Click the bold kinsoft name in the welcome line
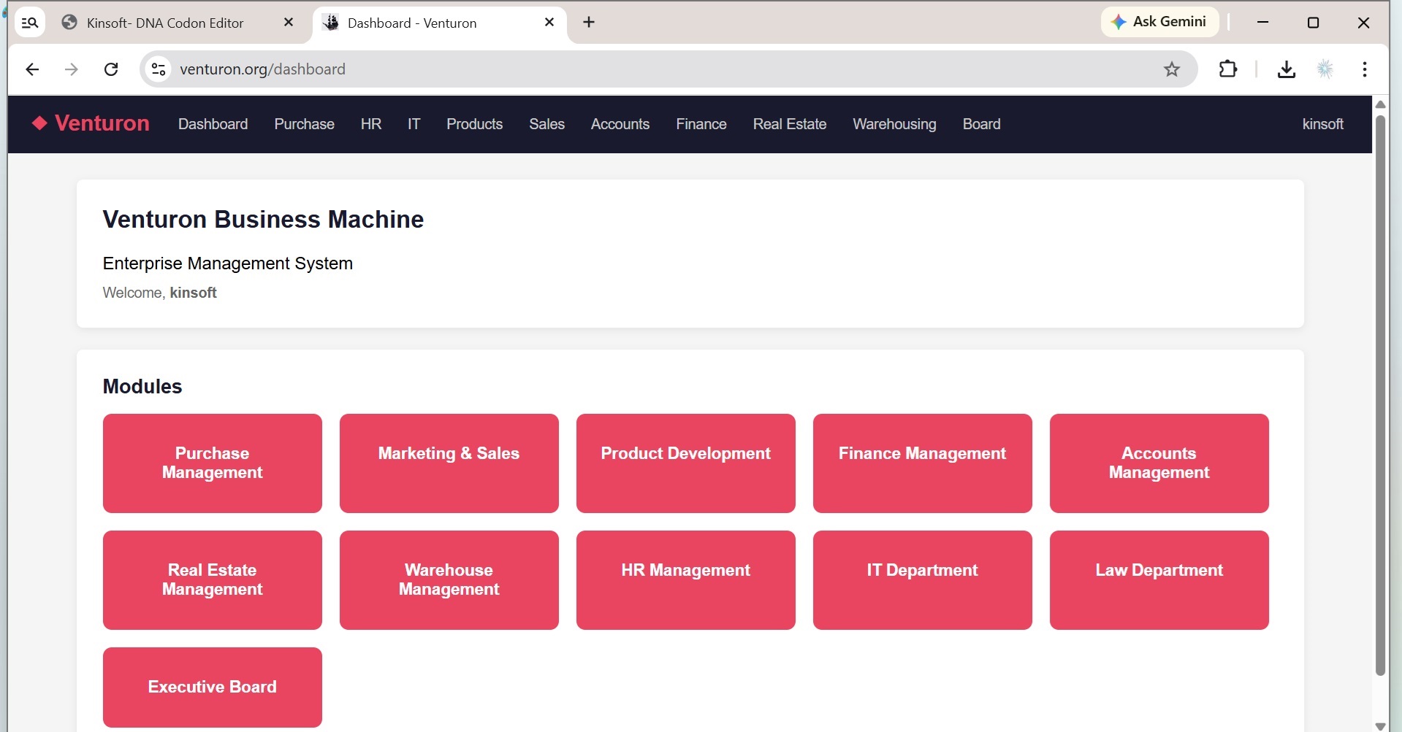This screenshot has width=1402, height=732. [193, 293]
